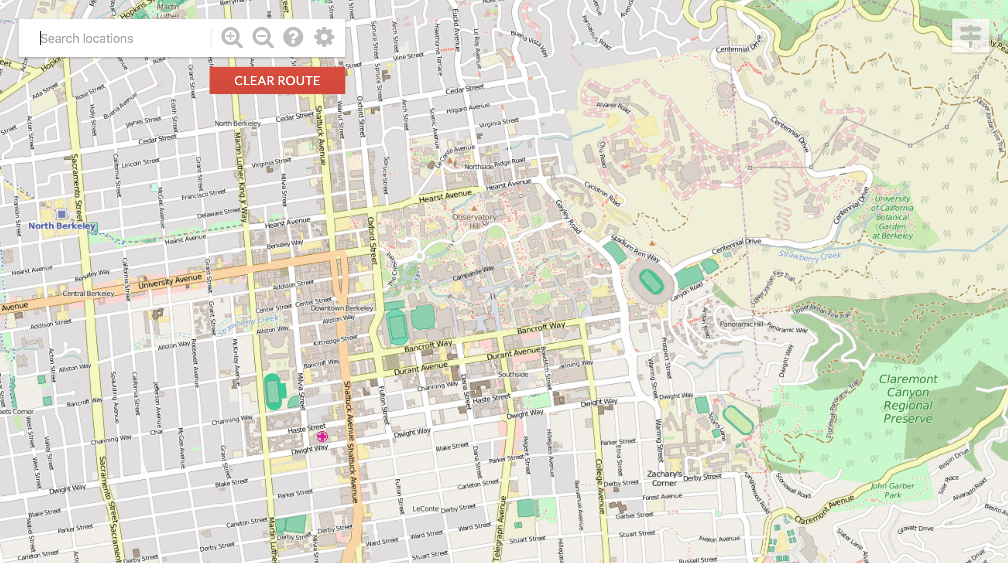Click the orange triangle above Observatory Hill

coord(474,208)
